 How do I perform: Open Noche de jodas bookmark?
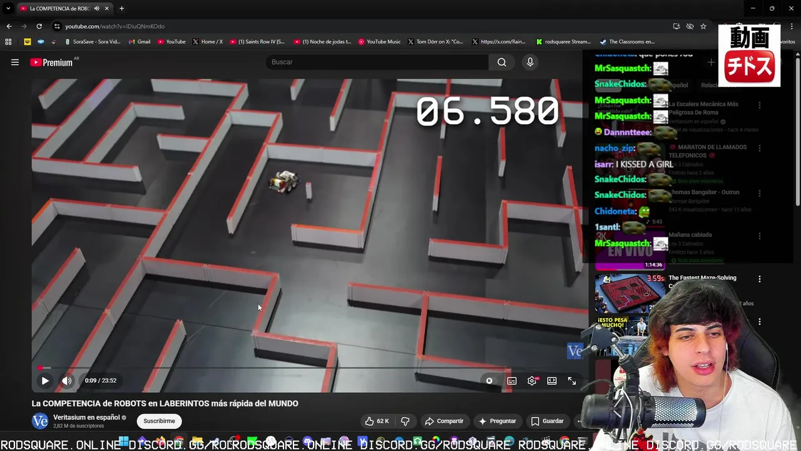click(x=322, y=41)
